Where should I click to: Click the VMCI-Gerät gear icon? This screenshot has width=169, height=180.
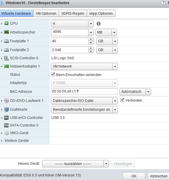(6, 133)
